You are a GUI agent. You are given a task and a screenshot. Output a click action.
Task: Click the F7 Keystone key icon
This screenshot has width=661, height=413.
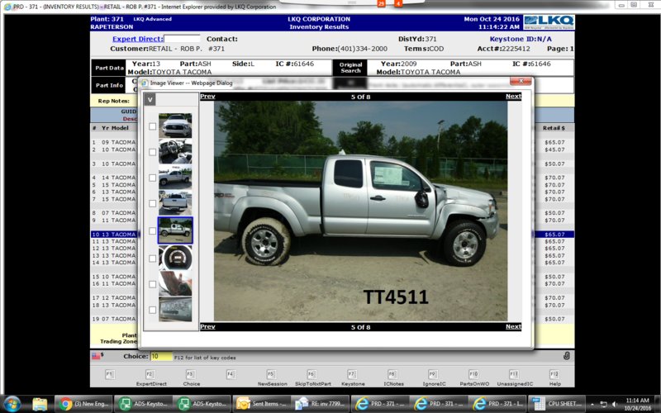point(352,374)
